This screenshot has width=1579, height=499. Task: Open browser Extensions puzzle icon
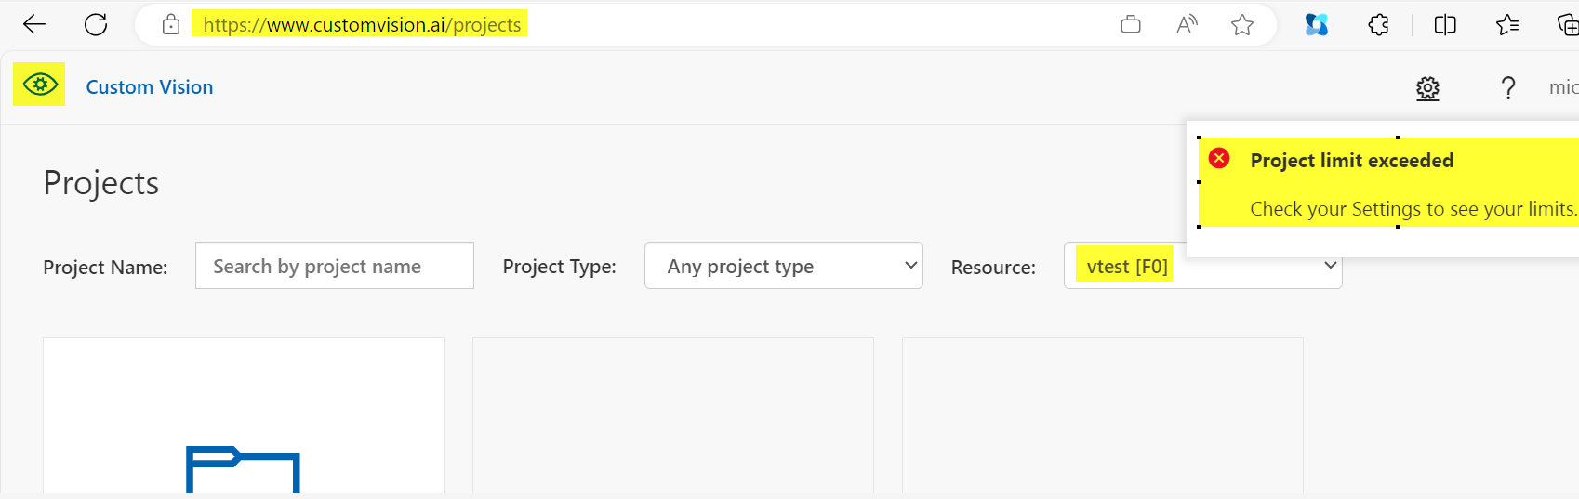1379,25
